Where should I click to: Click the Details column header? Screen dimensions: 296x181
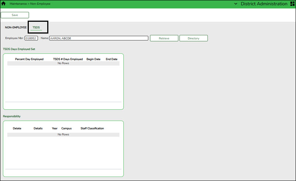(38, 129)
